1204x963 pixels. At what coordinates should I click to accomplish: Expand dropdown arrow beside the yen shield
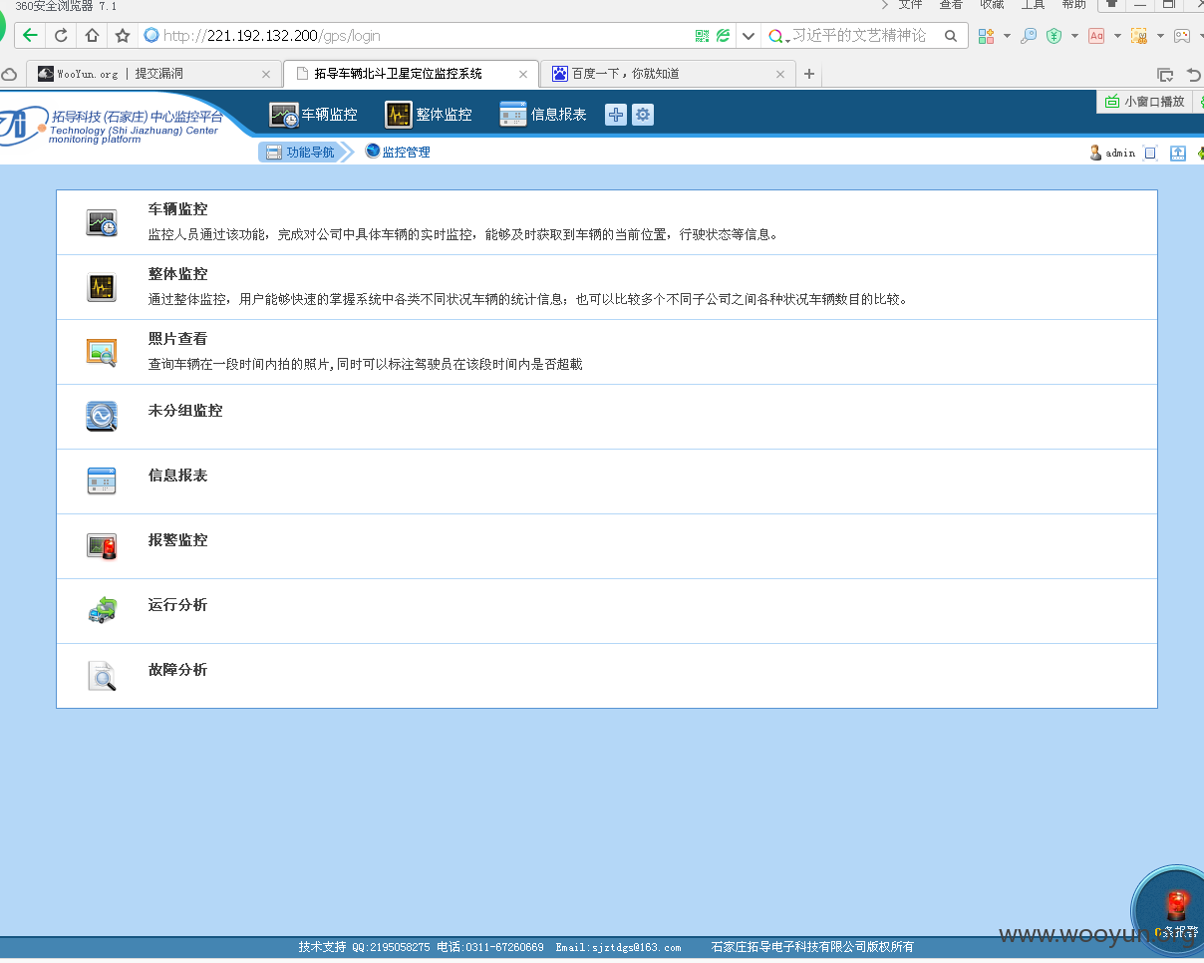point(1074,36)
